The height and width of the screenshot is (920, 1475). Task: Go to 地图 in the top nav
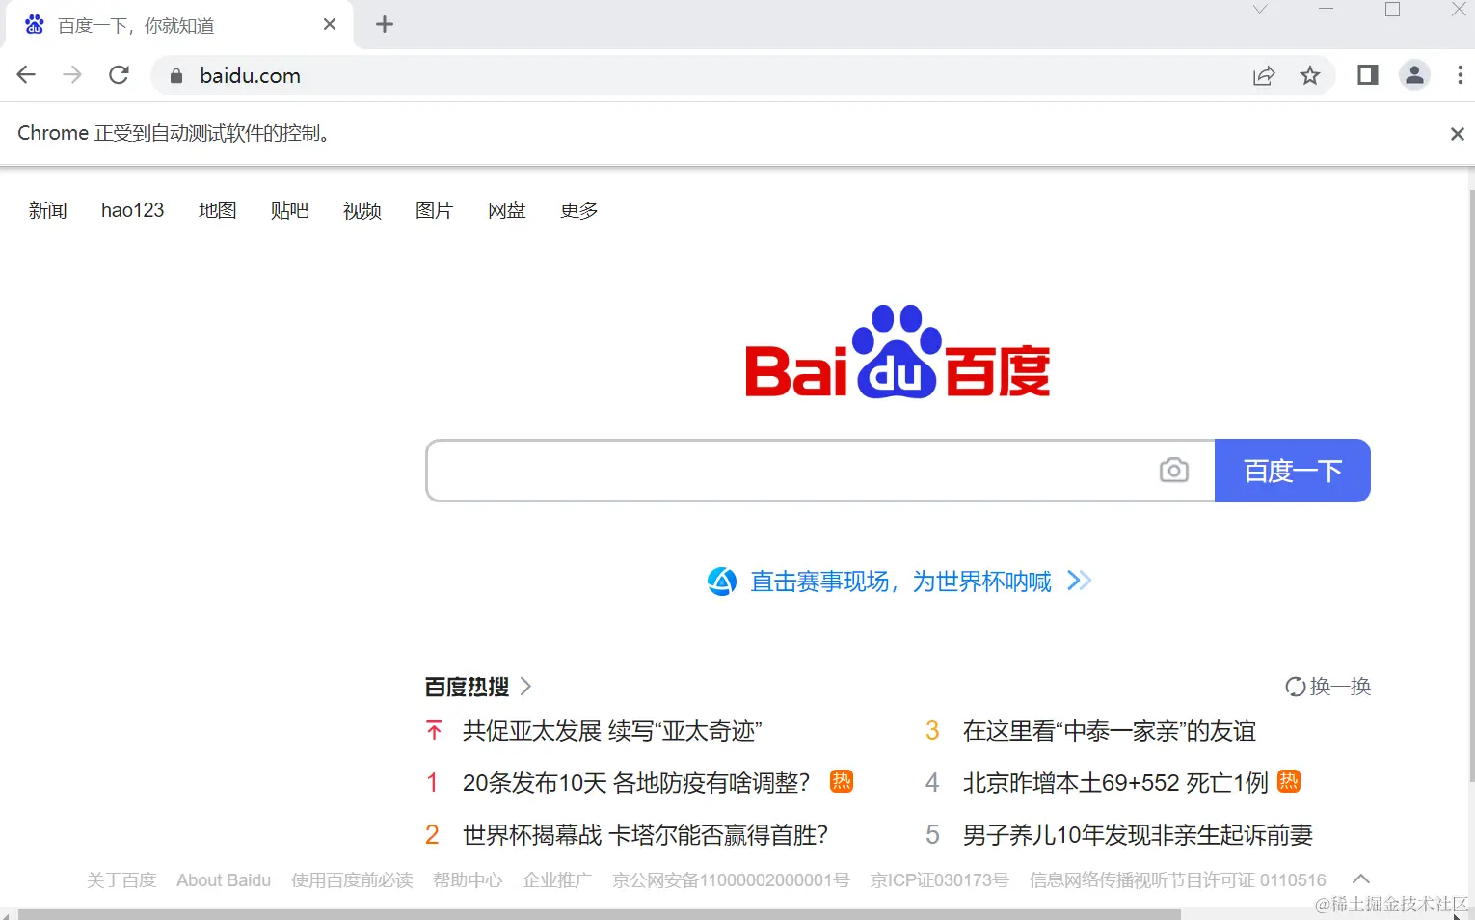point(218,210)
